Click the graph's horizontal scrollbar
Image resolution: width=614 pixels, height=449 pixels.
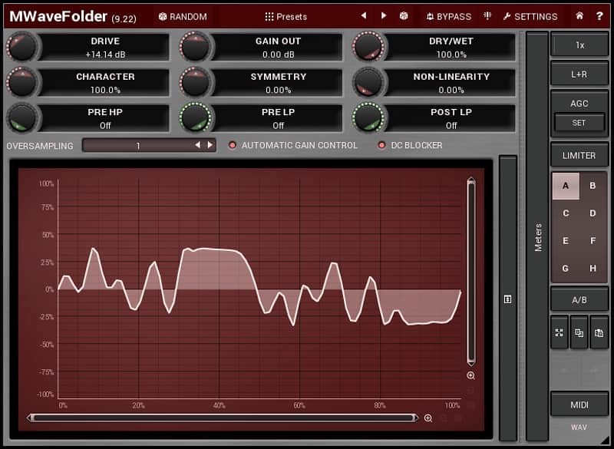(x=223, y=418)
